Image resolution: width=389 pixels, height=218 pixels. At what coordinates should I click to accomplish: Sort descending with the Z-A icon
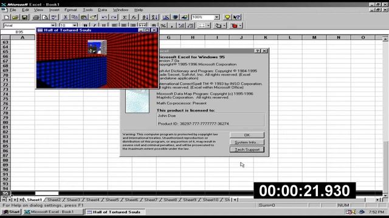tap(154, 17)
